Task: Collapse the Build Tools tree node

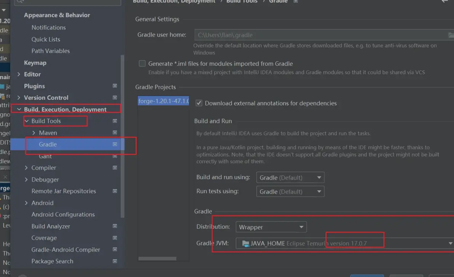Action: pos(26,121)
